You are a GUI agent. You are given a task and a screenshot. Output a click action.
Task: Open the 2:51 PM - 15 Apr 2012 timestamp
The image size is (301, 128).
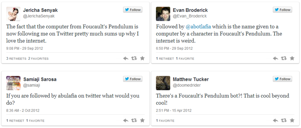point(174,111)
